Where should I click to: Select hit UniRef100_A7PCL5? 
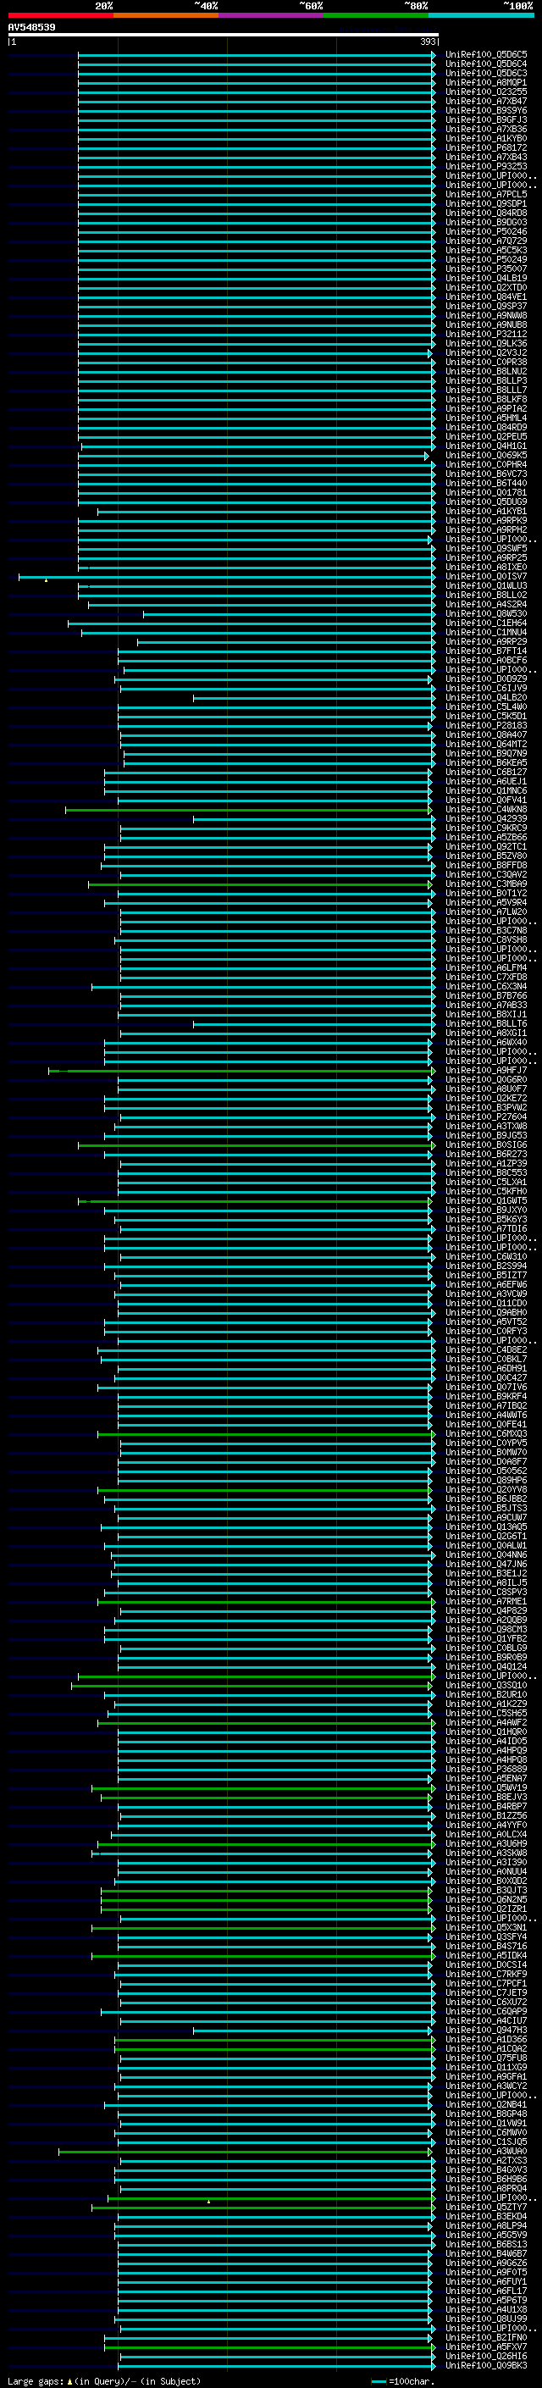(x=486, y=195)
